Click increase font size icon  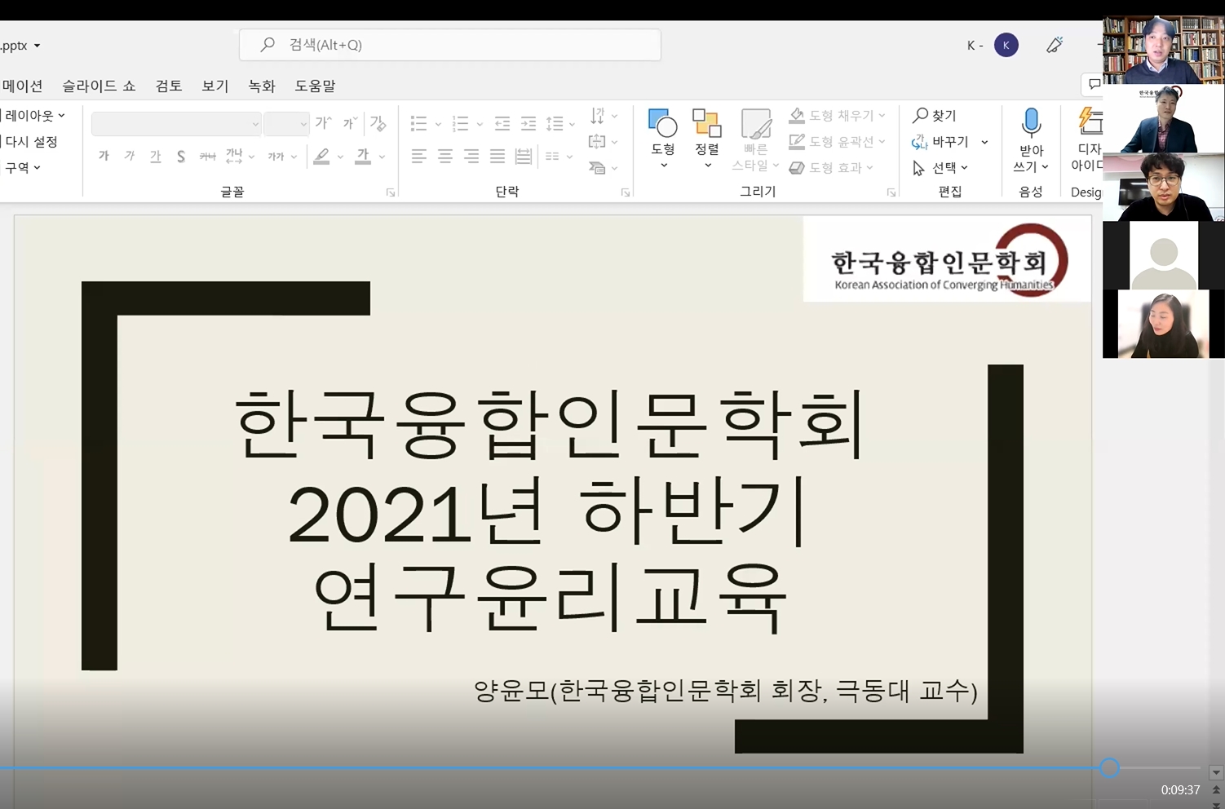tap(323, 123)
